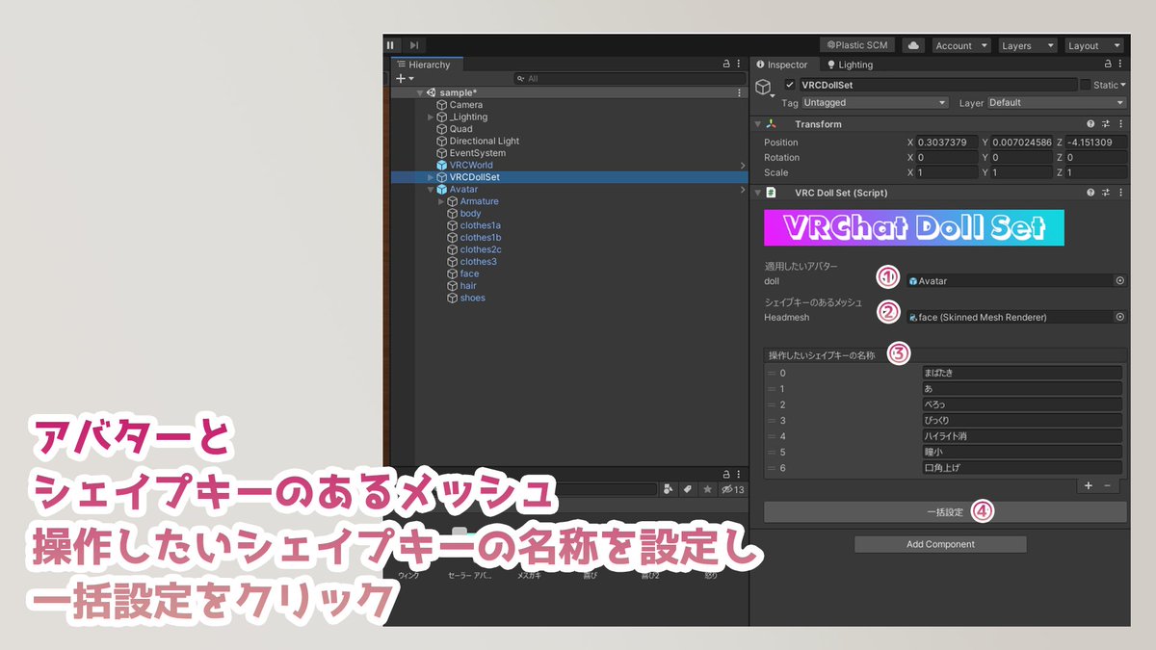
Task: Open the Tag Untagged dropdown
Action: click(875, 102)
